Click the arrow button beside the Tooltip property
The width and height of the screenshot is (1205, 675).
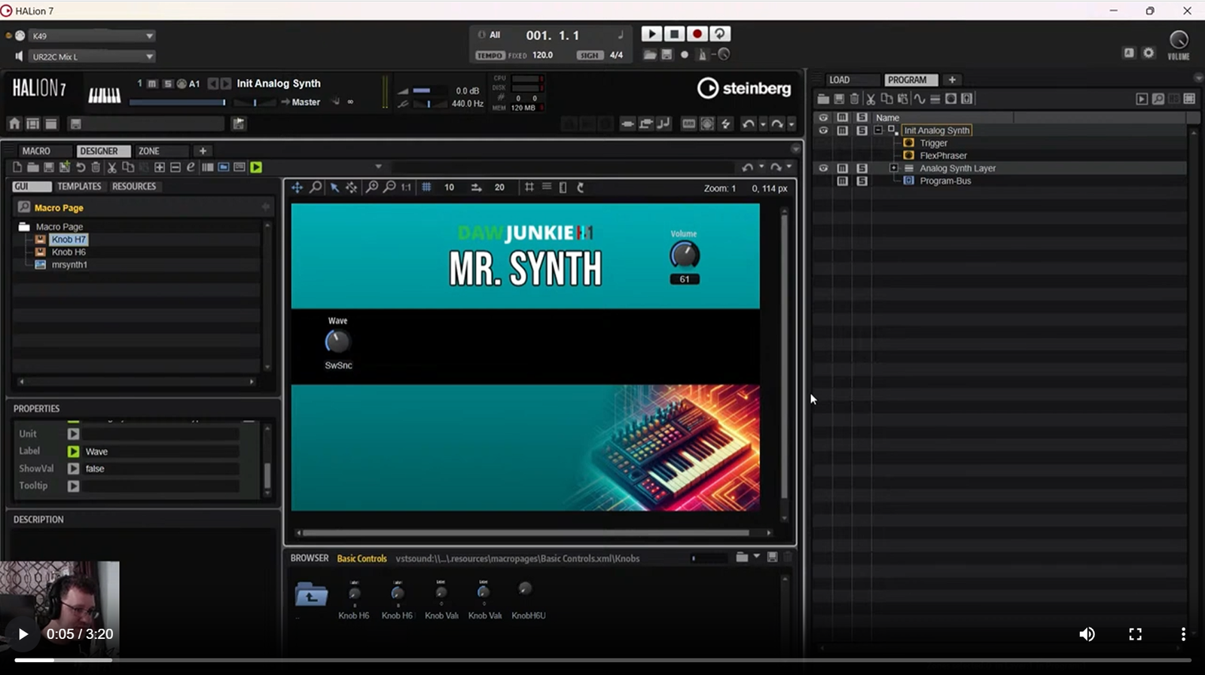click(x=73, y=486)
